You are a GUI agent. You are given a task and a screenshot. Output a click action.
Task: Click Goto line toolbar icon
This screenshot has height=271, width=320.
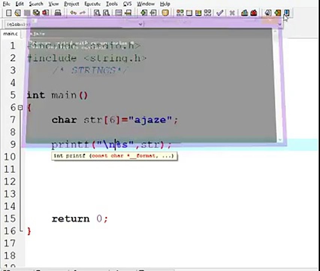click(x=128, y=13)
